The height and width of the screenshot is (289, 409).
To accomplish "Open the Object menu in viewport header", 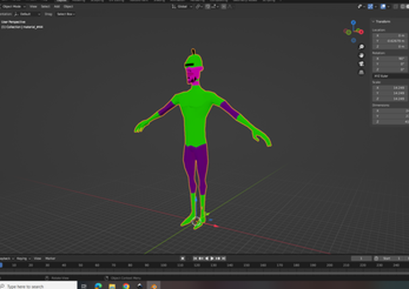I will point(68,7).
